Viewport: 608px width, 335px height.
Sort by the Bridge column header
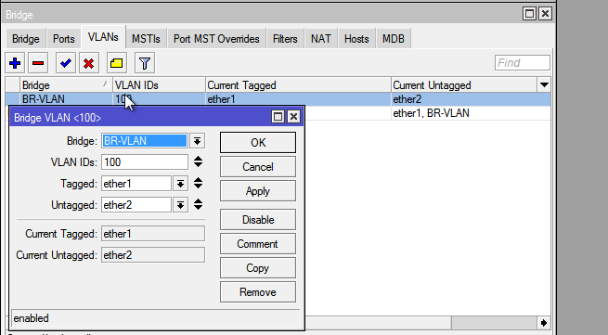pos(66,85)
